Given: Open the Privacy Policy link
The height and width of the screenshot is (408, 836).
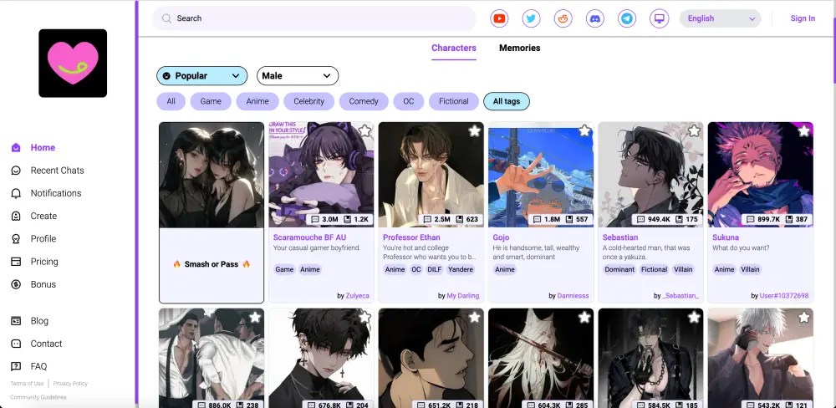Looking at the screenshot, I should point(70,384).
